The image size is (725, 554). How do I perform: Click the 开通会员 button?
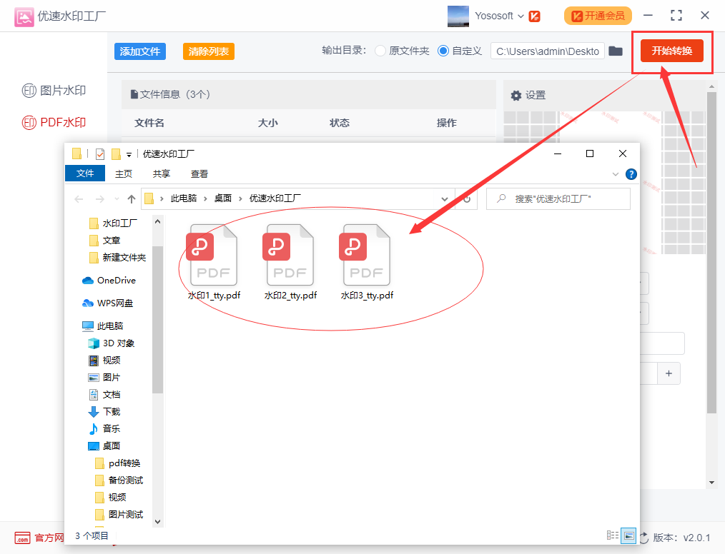598,16
